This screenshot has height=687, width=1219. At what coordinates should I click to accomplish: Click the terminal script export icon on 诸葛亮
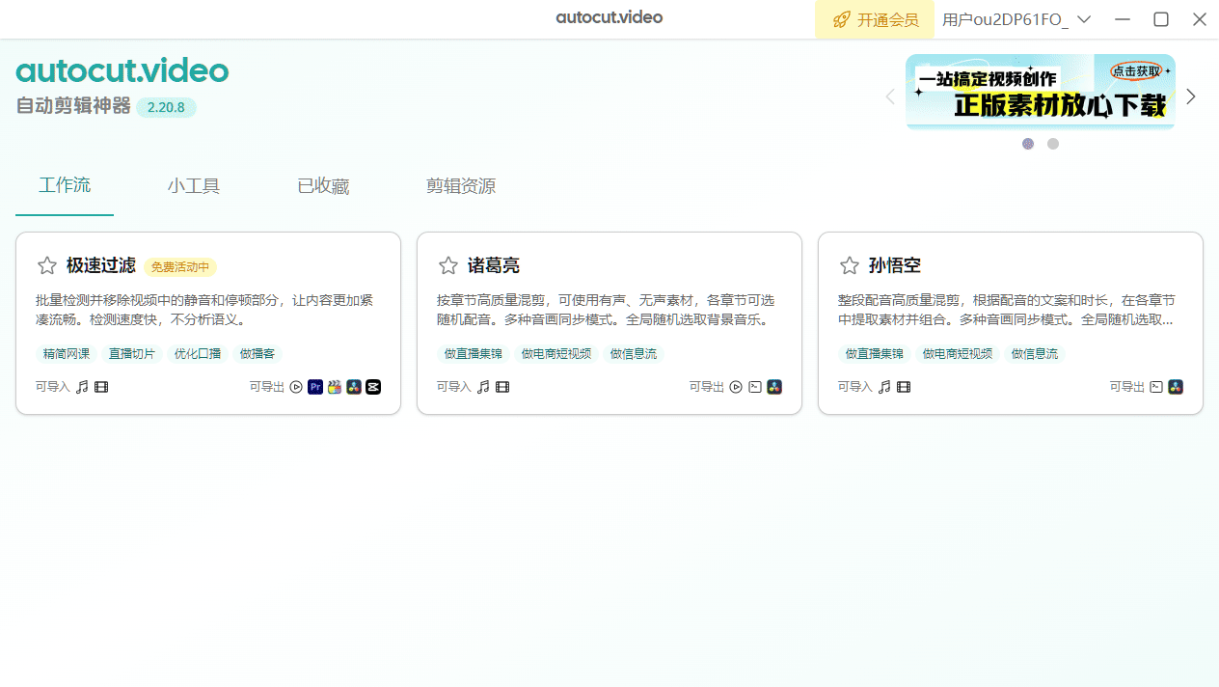[x=755, y=387]
